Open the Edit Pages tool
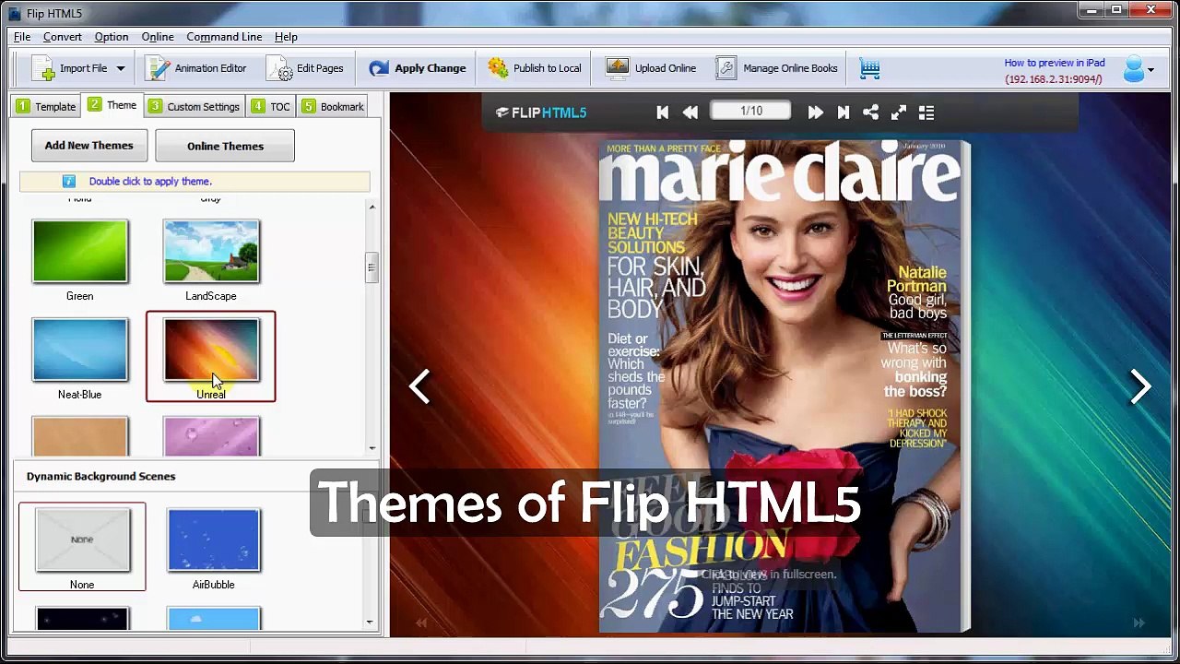 pos(306,68)
